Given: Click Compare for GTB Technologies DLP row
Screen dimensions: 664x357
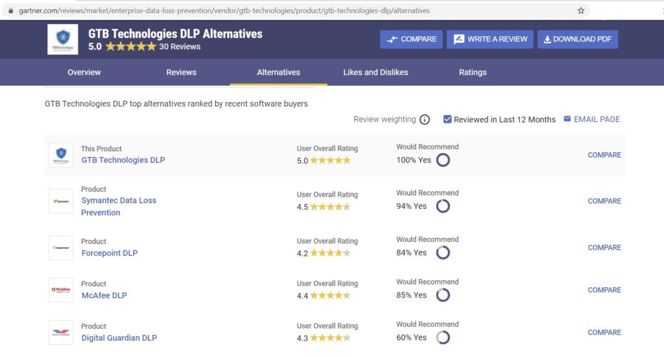Looking at the screenshot, I should 604,155.
